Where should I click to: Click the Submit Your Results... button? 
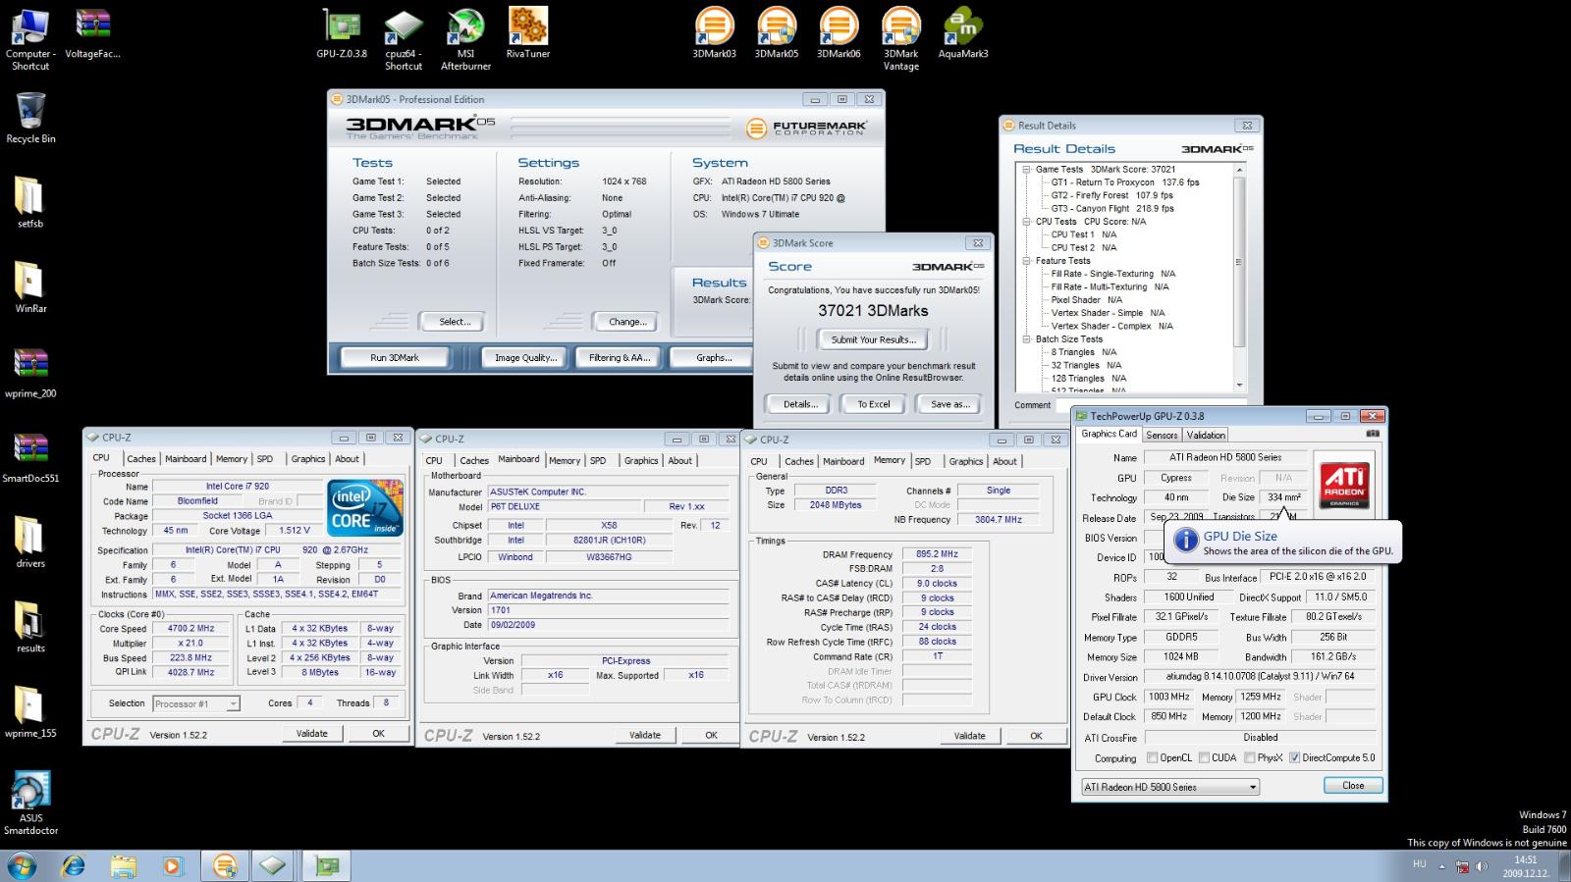(874, 339)
